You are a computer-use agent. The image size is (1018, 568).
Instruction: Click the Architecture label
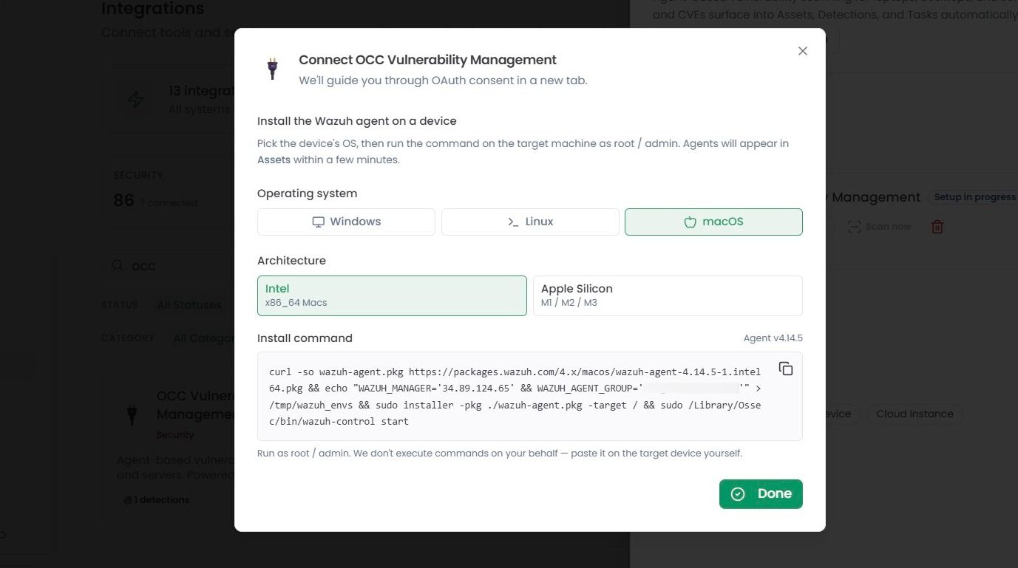point(291,261)
